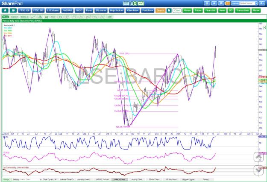Screen dimensions: 267x182
Task: Collapse the side panel chevron arrow
Action: click(265, 27)
